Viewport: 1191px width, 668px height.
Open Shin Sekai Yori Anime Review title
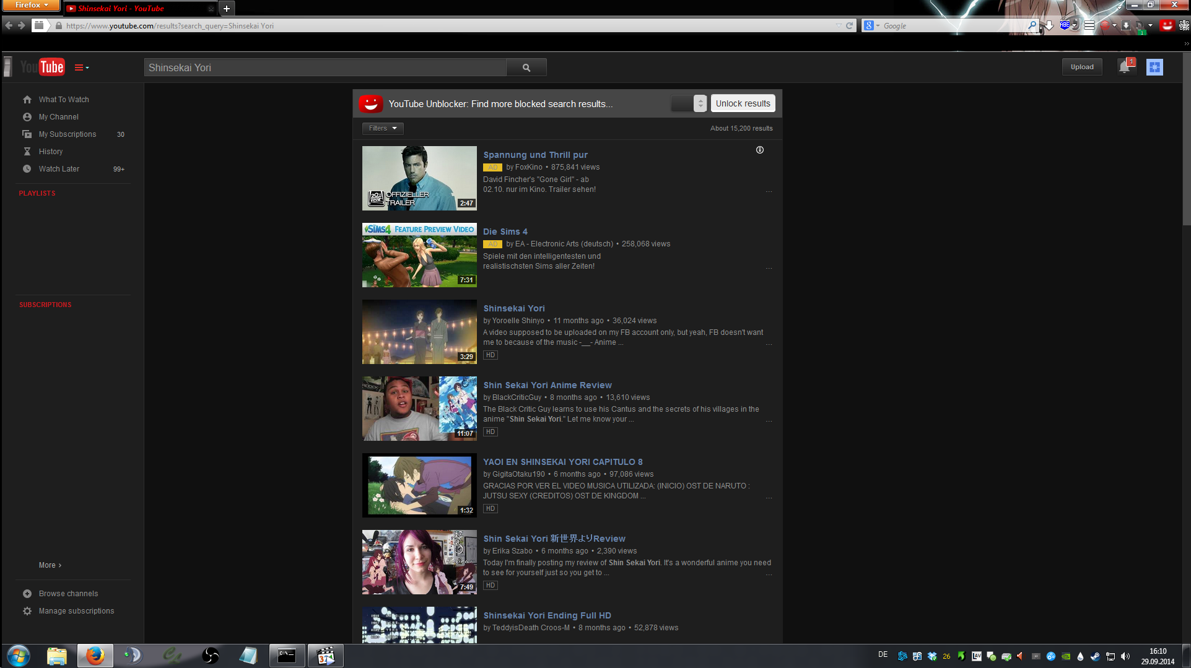pos(548,385)
